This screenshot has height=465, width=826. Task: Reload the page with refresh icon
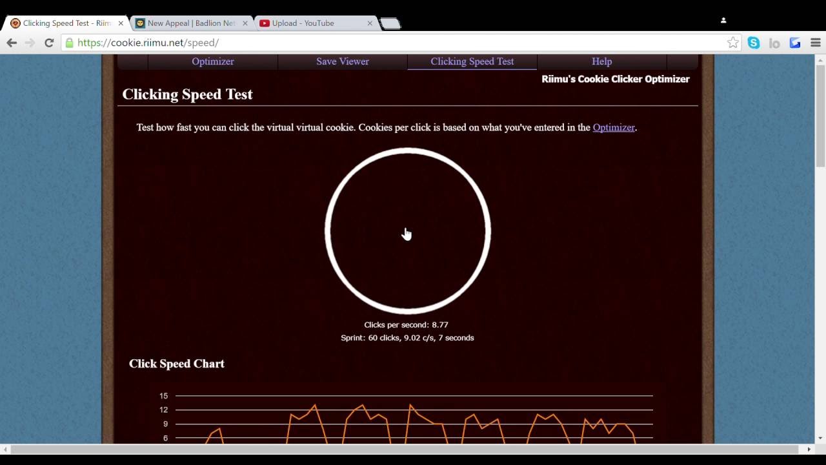[49, 43]
